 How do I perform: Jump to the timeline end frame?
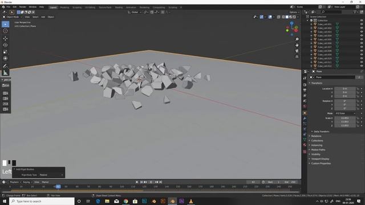(161, 182)
